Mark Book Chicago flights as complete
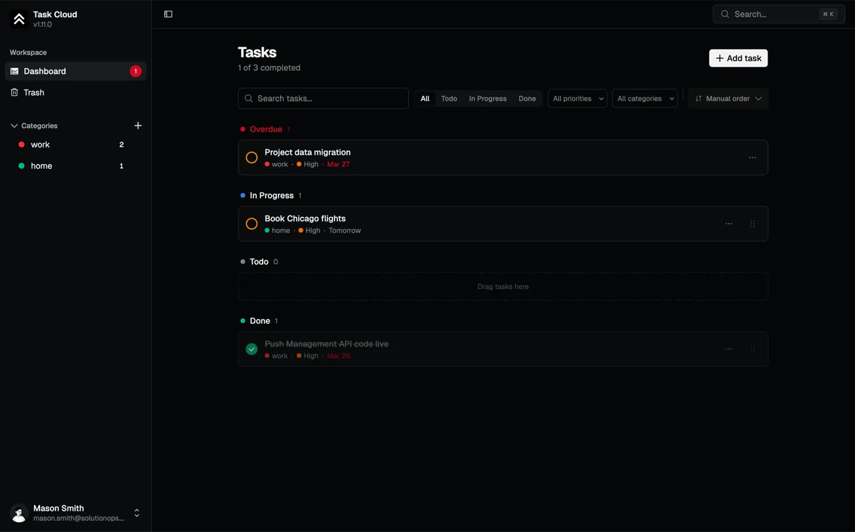The image size is (855, 532). 252,224
